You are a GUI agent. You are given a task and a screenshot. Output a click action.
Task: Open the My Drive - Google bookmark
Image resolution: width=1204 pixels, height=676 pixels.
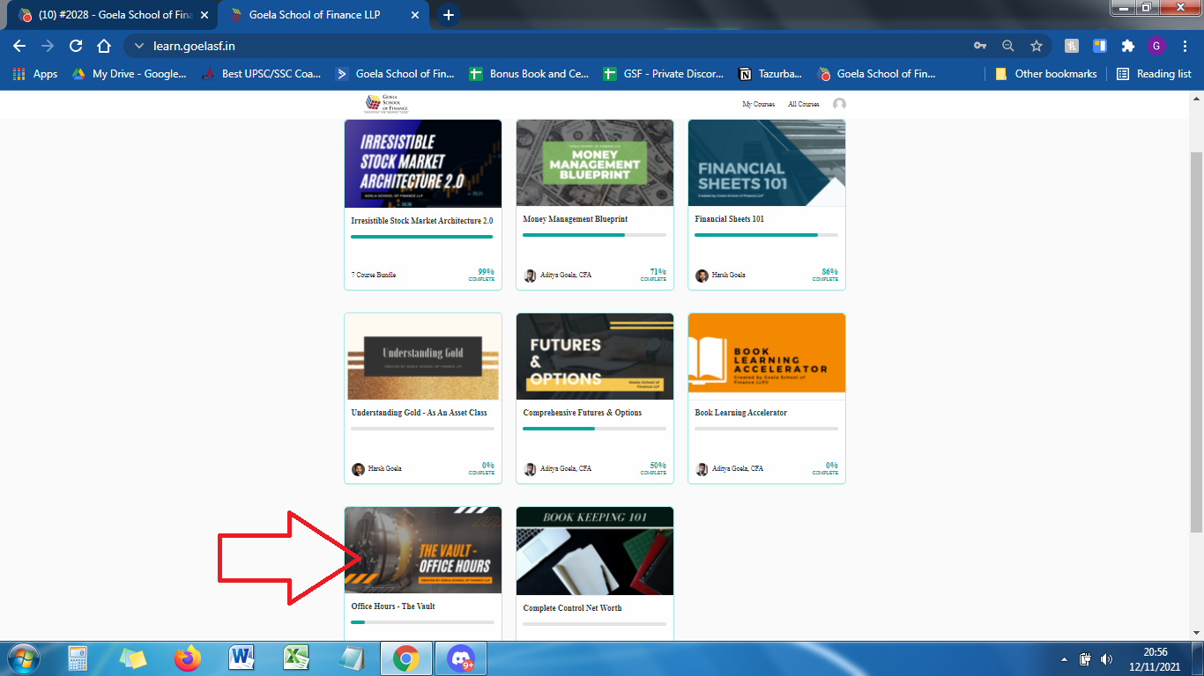[130, 74]
